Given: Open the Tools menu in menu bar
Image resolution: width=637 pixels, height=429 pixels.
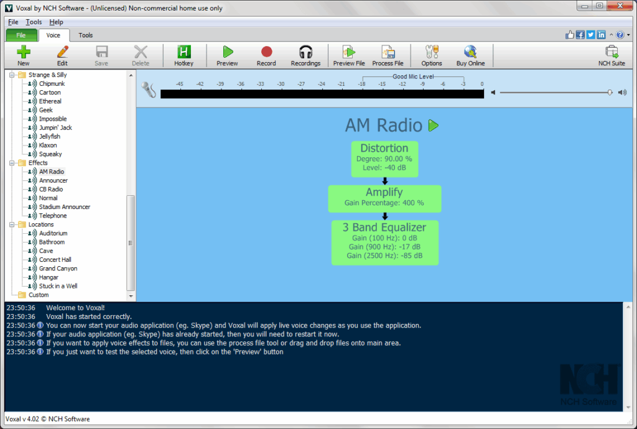Looking at the screenshot, I should pos(34,22).
